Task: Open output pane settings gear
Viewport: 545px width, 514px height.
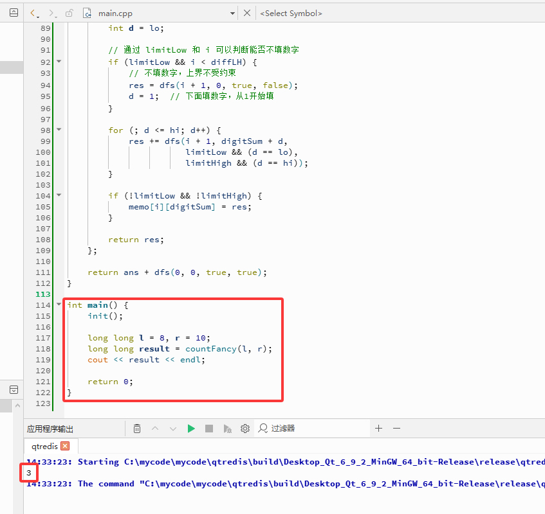Action: pyautogui.click(x=245, y=429)
